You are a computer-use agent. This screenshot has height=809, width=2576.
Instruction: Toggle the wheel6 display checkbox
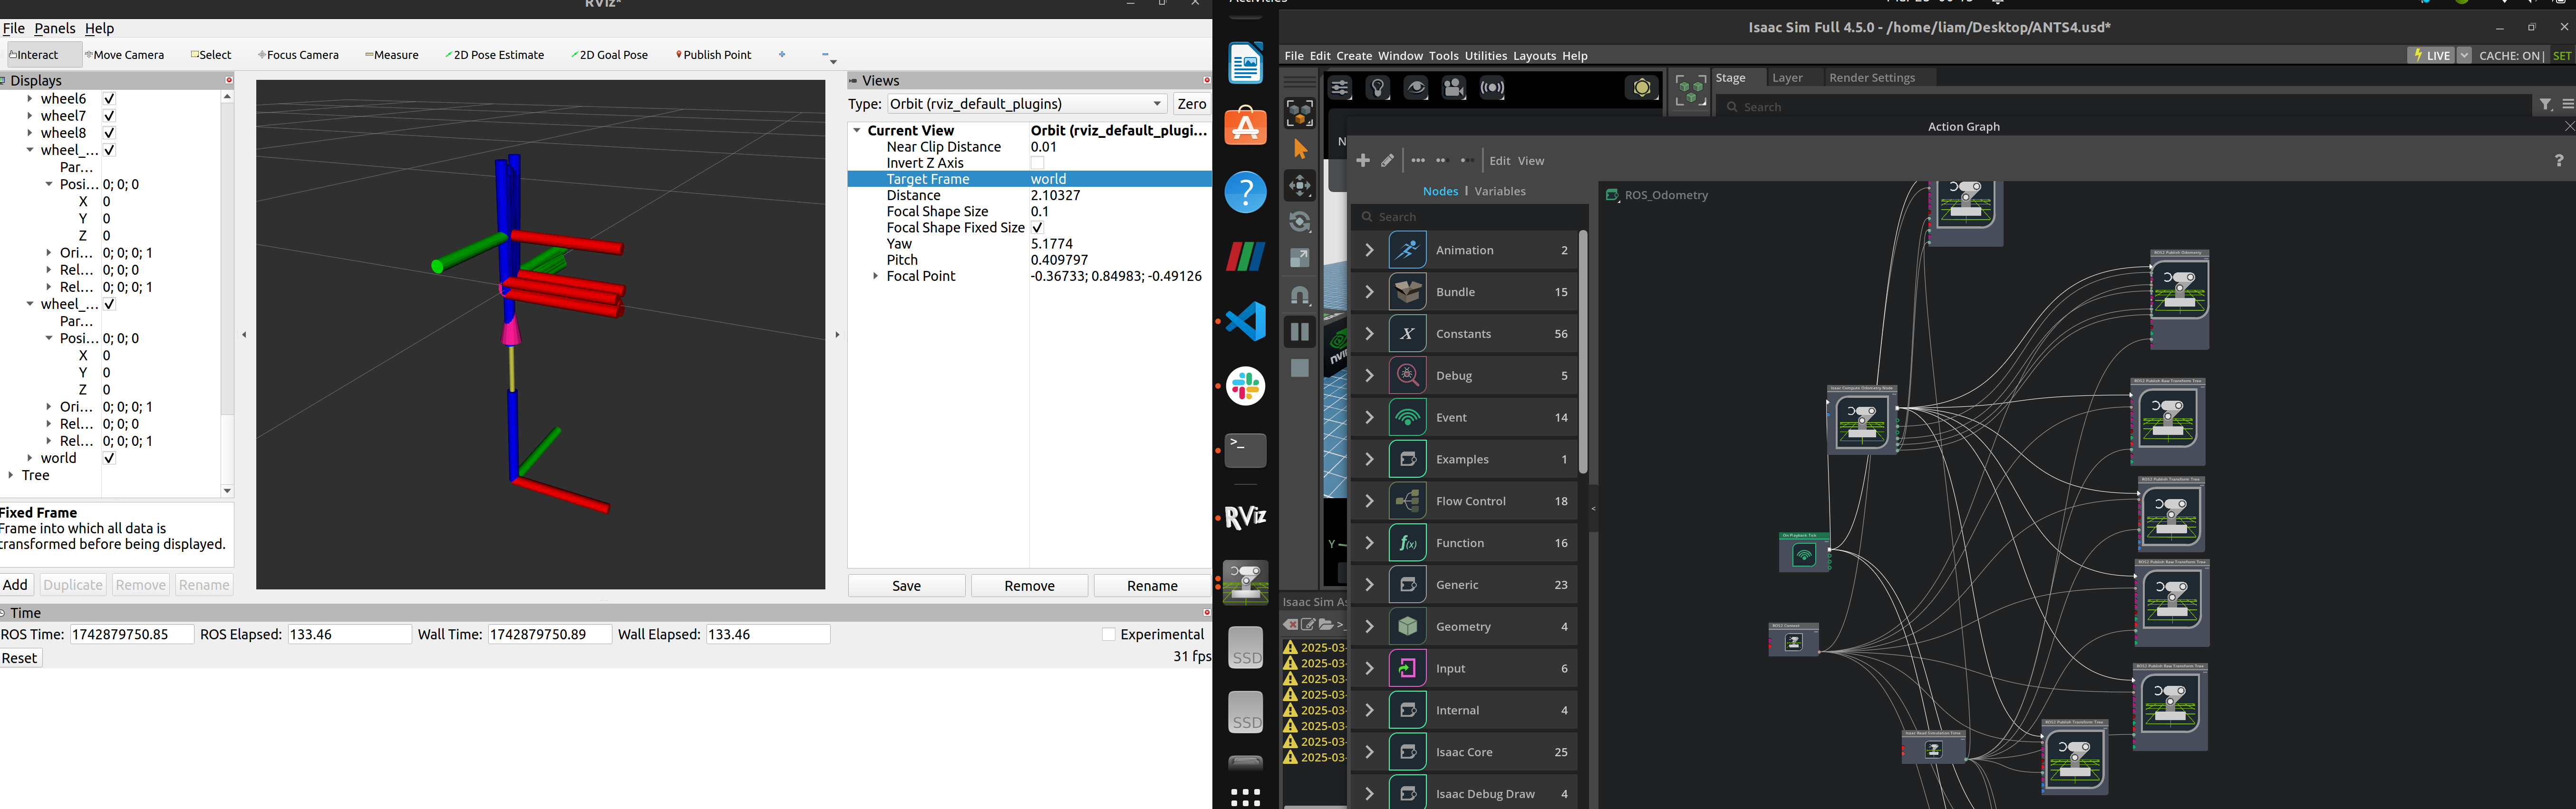point(109,99)
